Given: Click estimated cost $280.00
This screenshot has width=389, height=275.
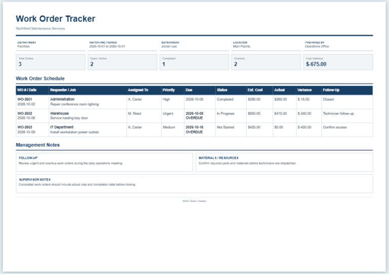Looking at the screenshot, I should [254, 99].
